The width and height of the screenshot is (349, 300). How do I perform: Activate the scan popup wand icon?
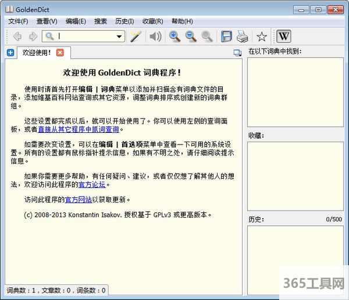point(136,37)
